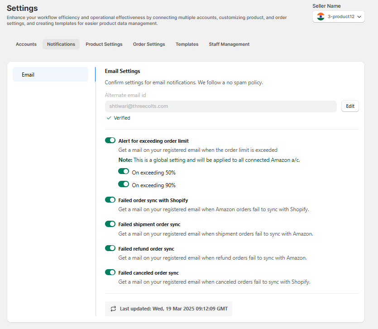Switch off Failed shipment order sync
The image size is (378, 329).
[x=110, y=224]
